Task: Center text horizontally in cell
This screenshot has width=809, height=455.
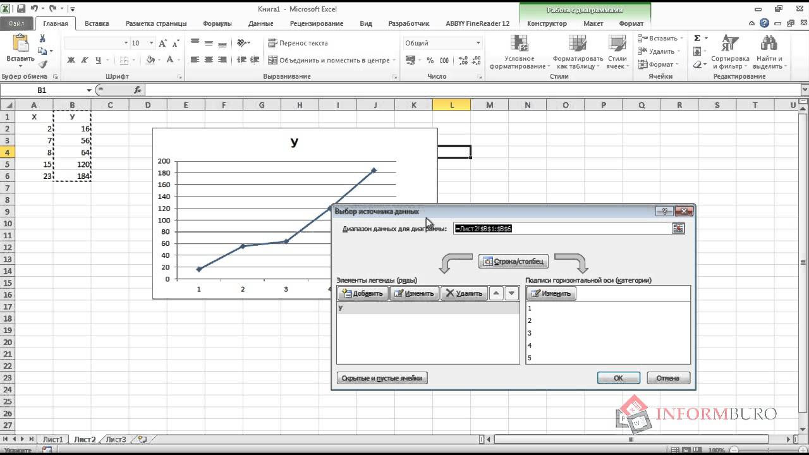Action: point(208,60)
